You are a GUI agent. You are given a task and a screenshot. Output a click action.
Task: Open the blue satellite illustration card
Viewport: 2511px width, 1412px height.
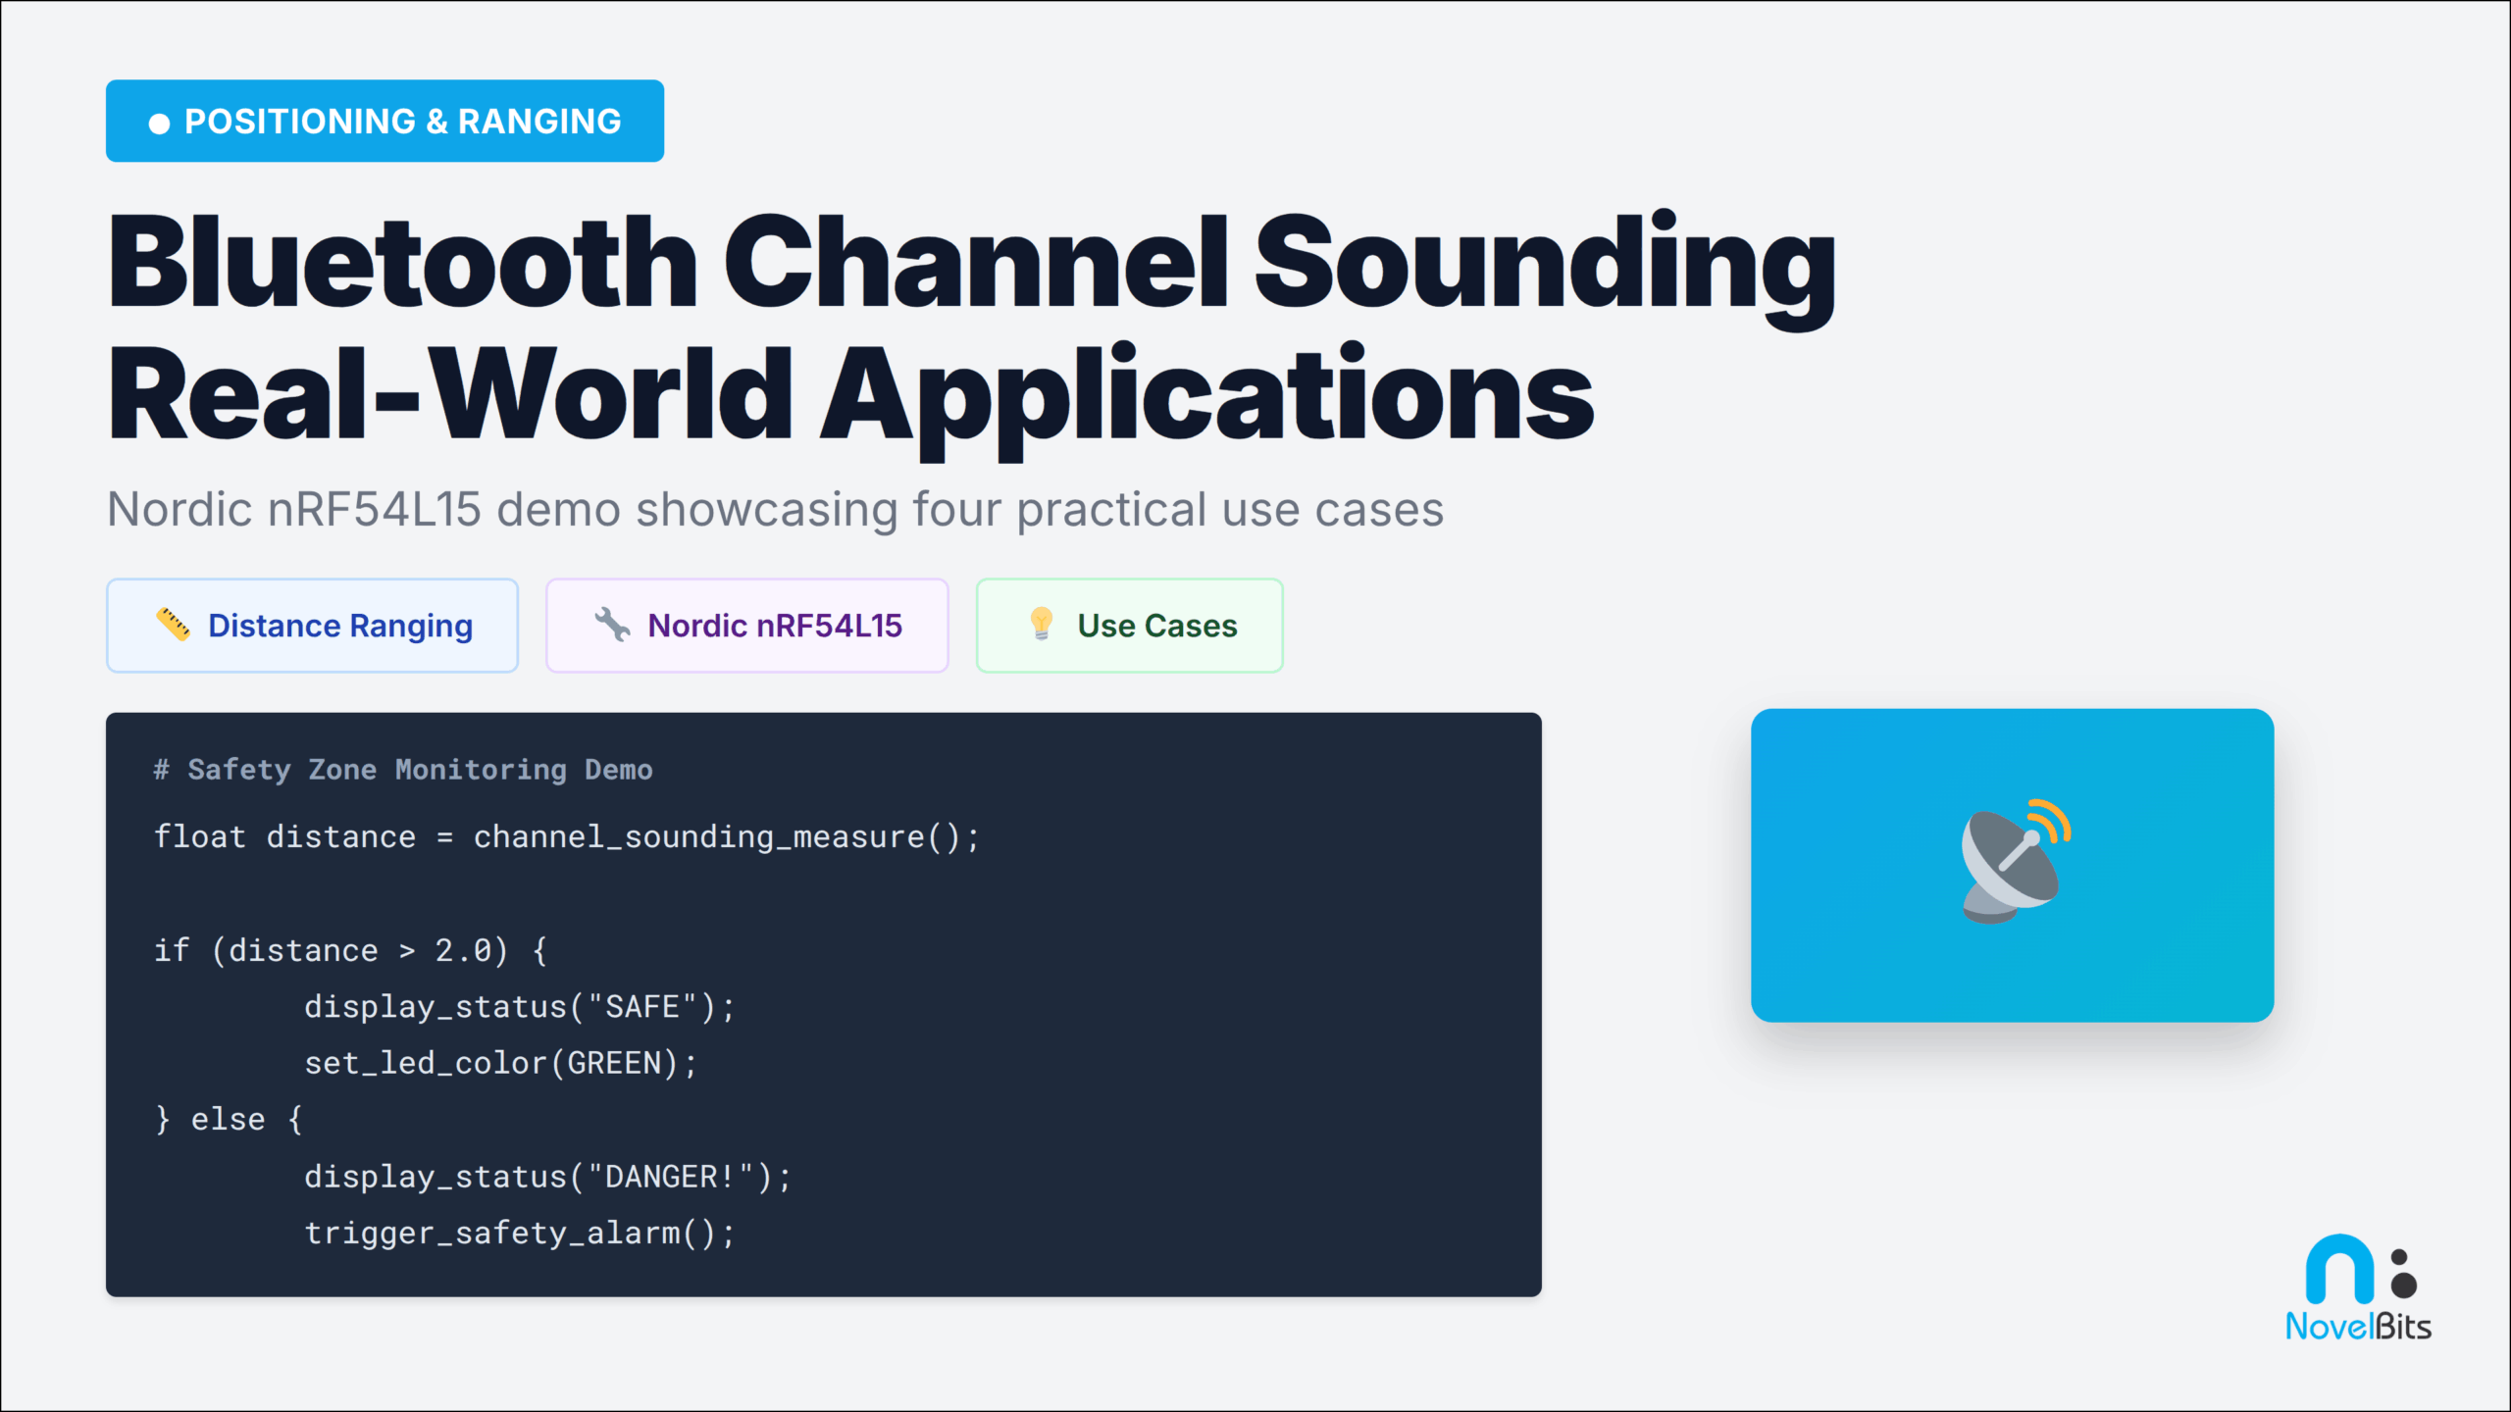2011,865
